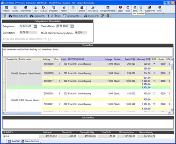Click the TM toolbar icon
This screenshot has height=144, width=176.
point(141,9)
